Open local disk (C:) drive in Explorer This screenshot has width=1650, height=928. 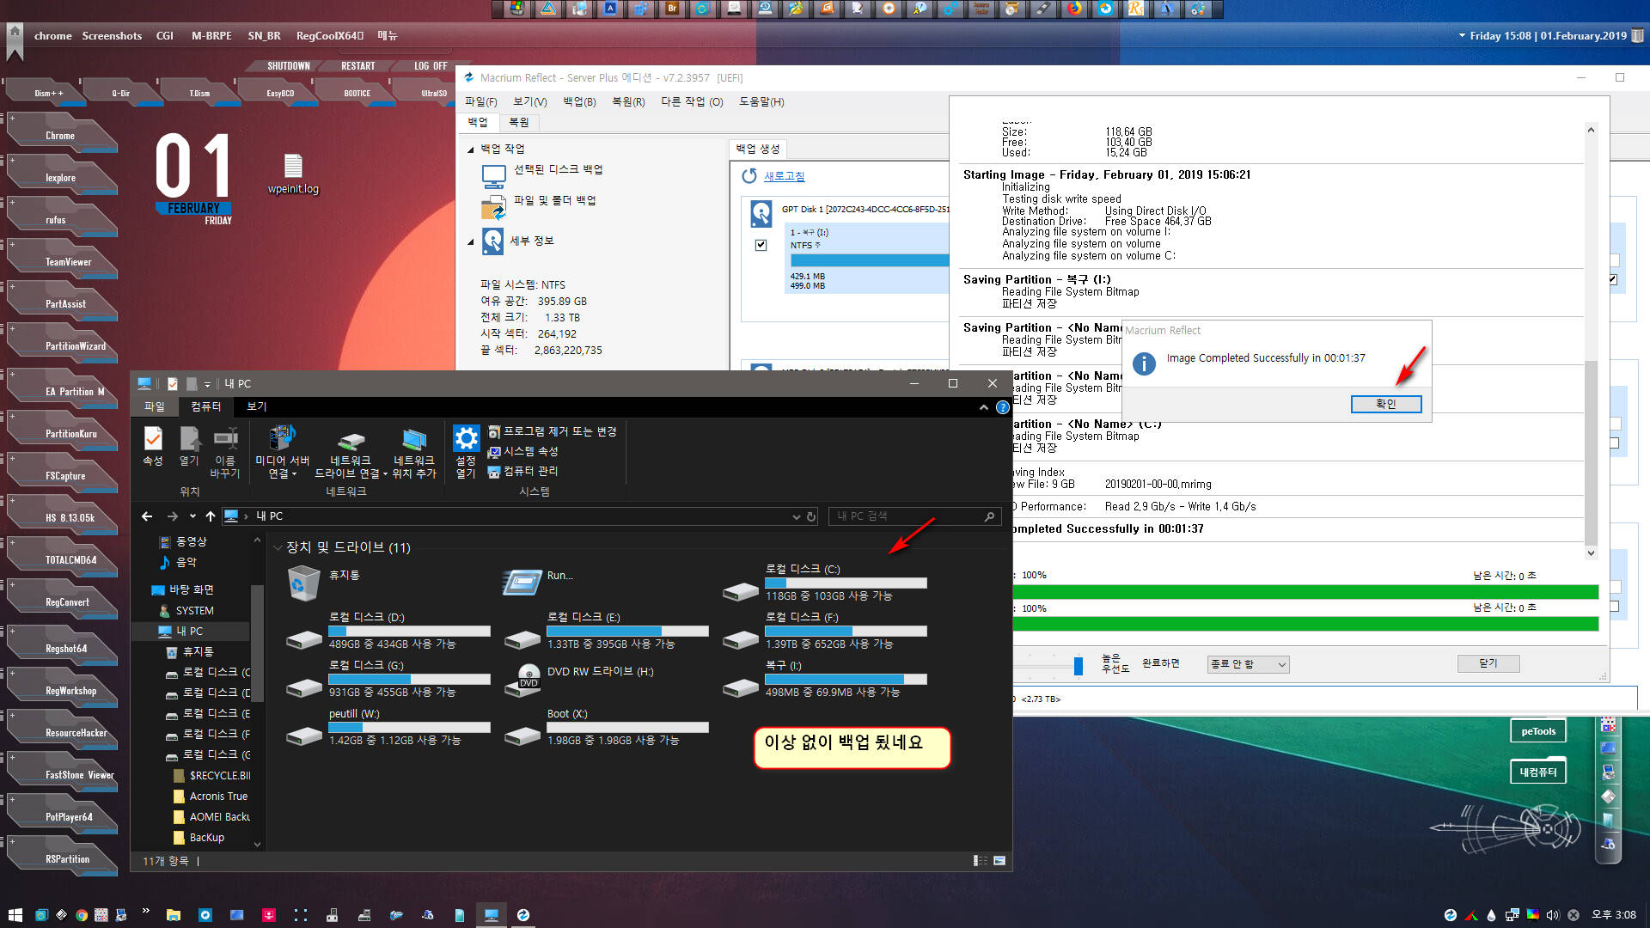coord(825,583)
